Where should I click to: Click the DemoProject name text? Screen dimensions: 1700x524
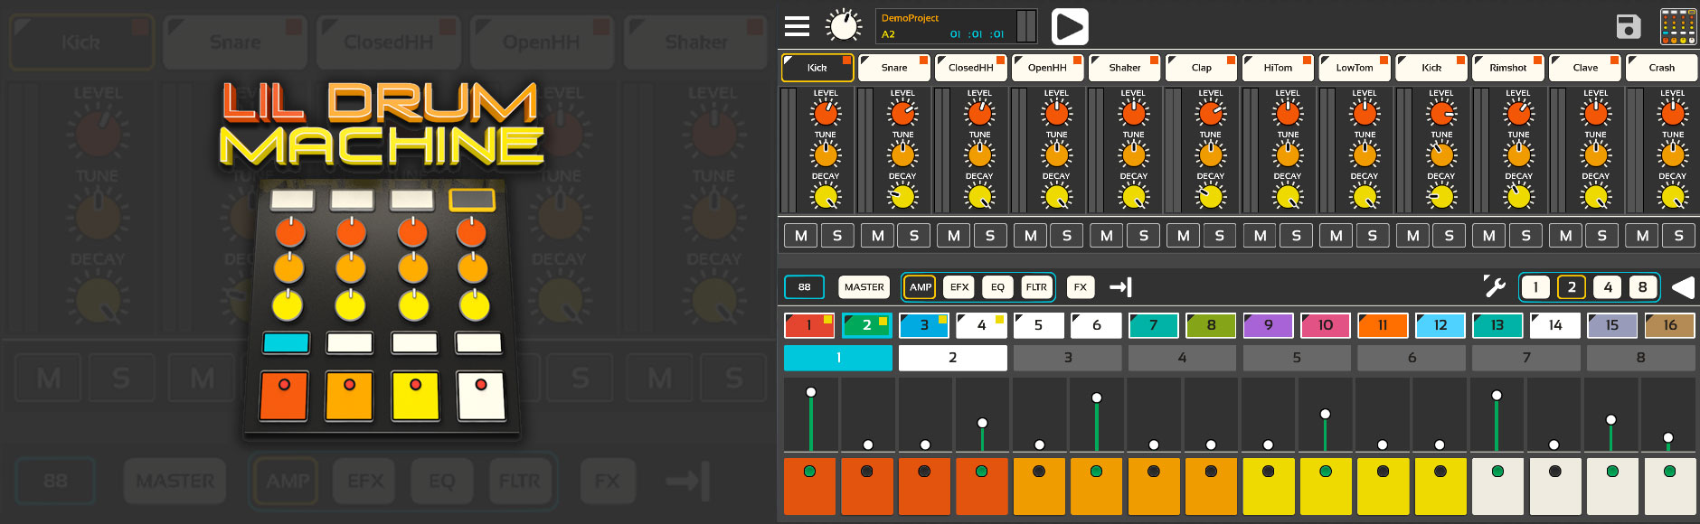910,18
